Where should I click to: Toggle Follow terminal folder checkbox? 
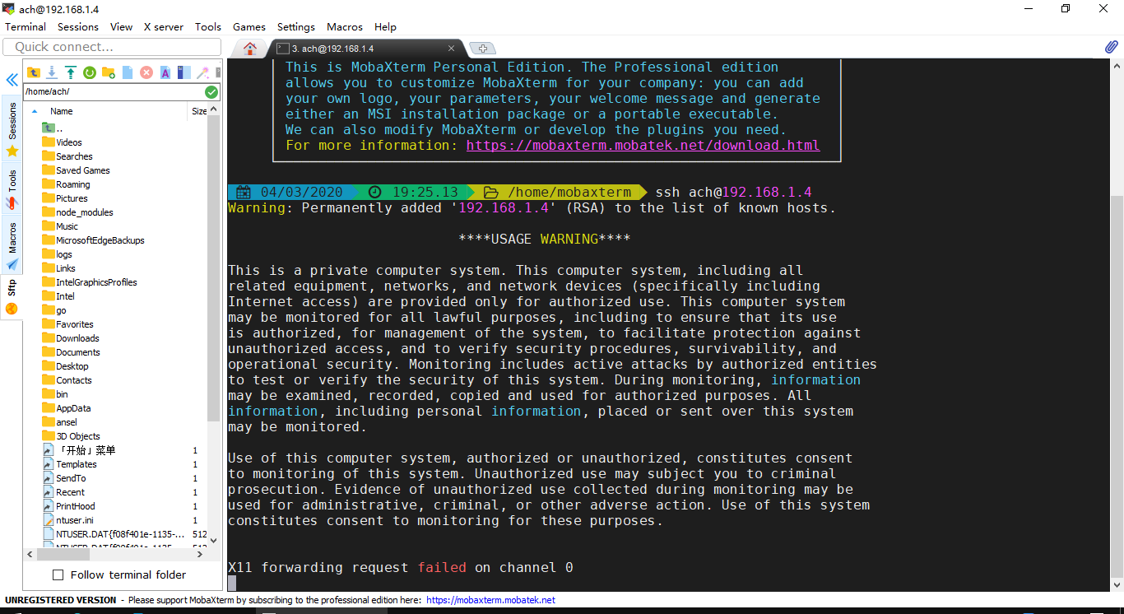(58, 574)
